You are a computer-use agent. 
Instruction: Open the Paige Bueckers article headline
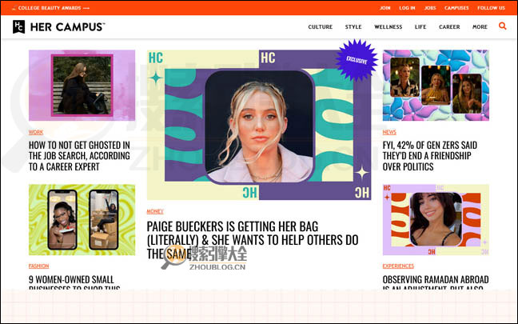253,240
